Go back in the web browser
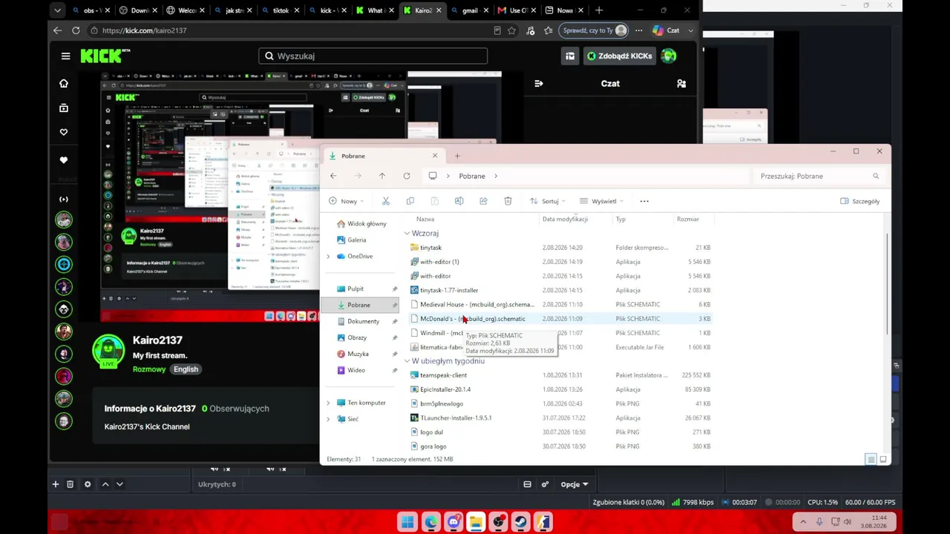The image size is (950, 534). 57,30
